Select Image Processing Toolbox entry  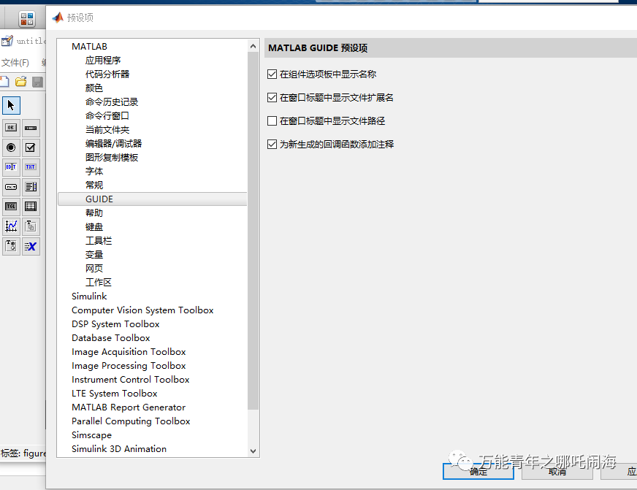tap(129, 366)
